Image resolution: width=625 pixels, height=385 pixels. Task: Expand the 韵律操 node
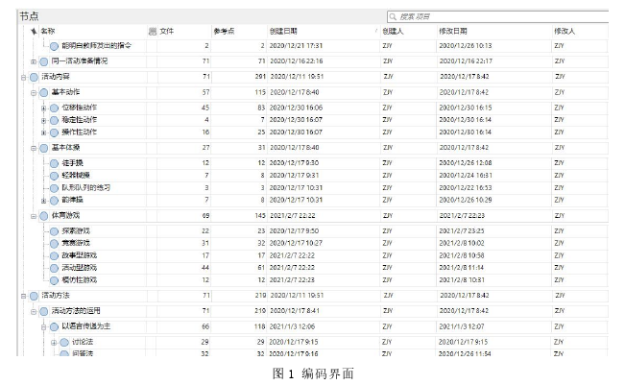click(x=44, y=201)
